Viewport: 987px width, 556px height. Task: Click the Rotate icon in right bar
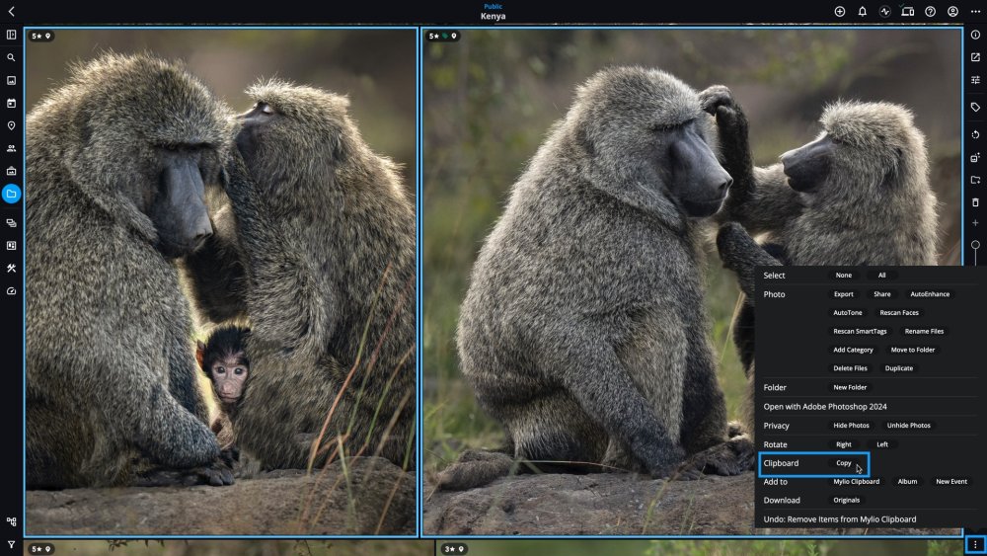coord(976,134)
